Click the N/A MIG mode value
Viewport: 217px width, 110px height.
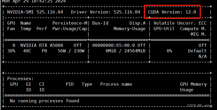202,56
